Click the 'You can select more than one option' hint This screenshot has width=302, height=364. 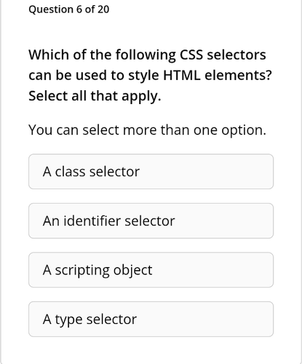pos(147,130)
